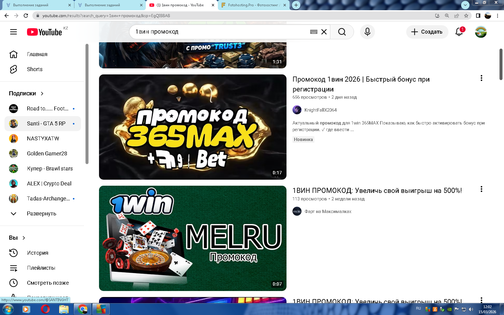Open the 'Купер - Brawl stars' subscription

43,169
